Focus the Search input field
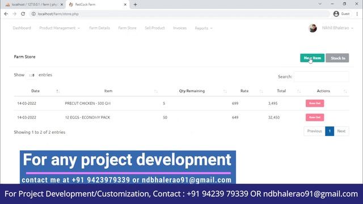The width and height of the screenshot is (363, 204). (322, 76)
